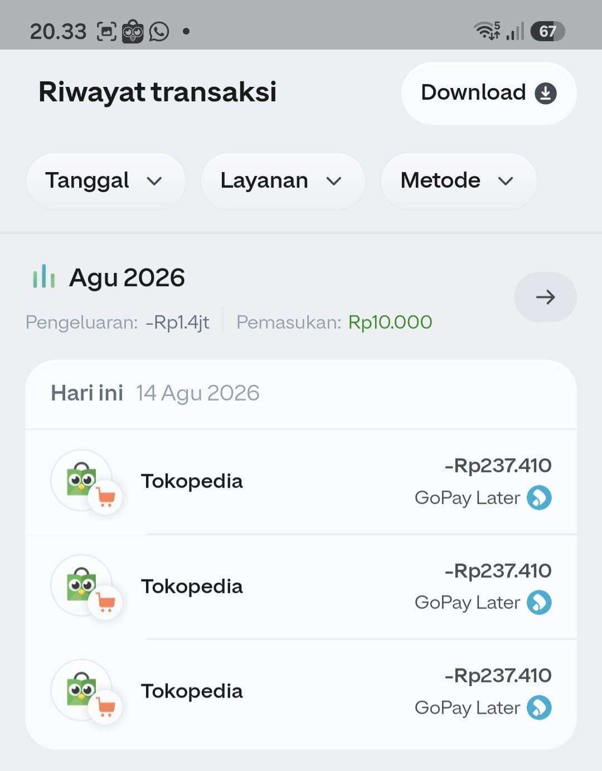The image size is (602, 771).
Task: Tap the Agu 2026 month heading
Action: 127,277
